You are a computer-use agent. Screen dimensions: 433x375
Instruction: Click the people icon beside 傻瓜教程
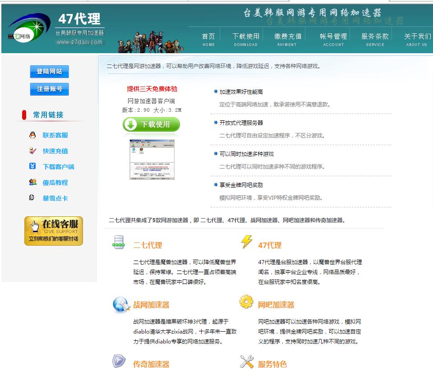pos(33,182)
